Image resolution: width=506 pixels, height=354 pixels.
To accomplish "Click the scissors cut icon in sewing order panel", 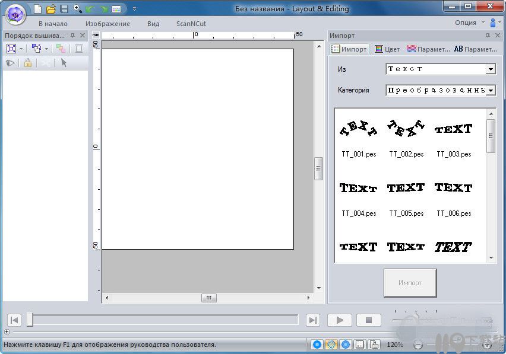I will point(46,63).
